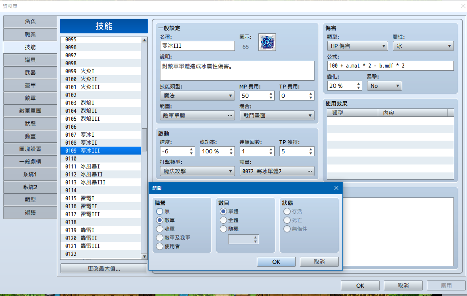
Task: Click the skill list scrollbar thumb
Action: point(144,140)
